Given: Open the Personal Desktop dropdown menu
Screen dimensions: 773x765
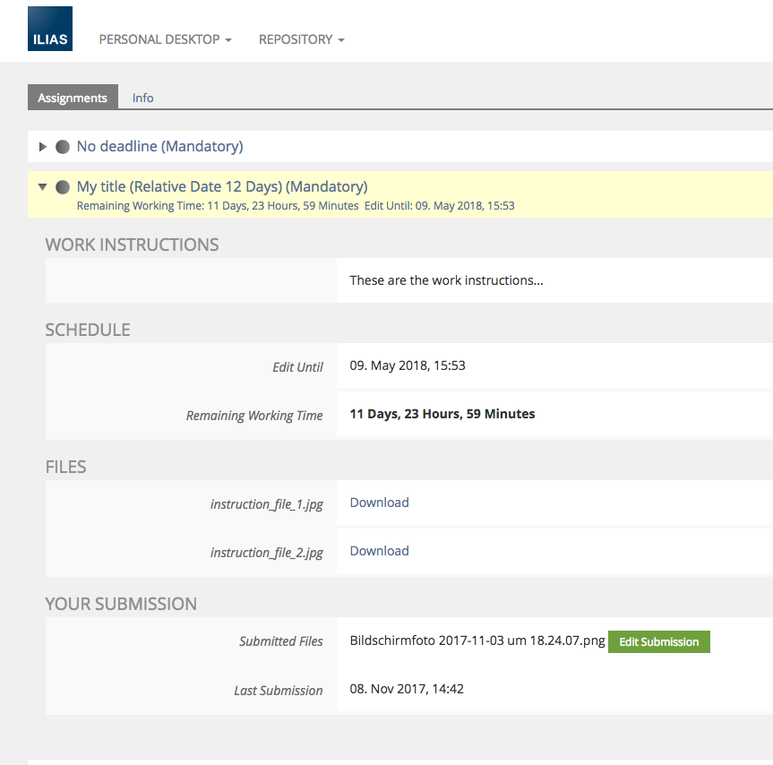Looking at the screenshot, I should coord(165,39).
